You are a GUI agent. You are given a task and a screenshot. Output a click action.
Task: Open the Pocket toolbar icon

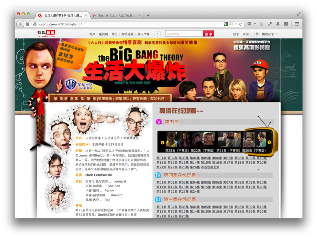[249, 24]
